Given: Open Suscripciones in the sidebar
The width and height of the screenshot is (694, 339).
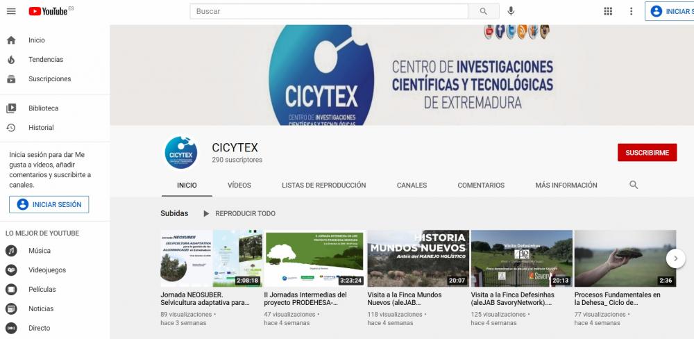Looking at the screenshot, I should [x=49, y=79].
